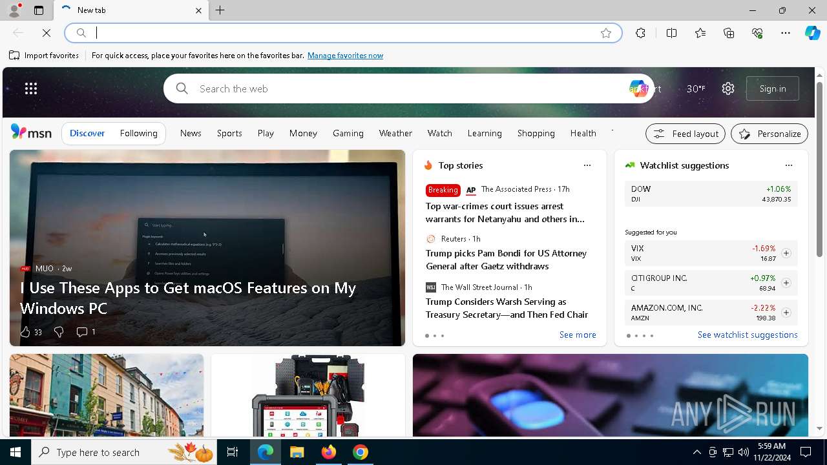Add this page to favorites star
The width and height of the screenshot is (827, 465).
coord(606,33)
